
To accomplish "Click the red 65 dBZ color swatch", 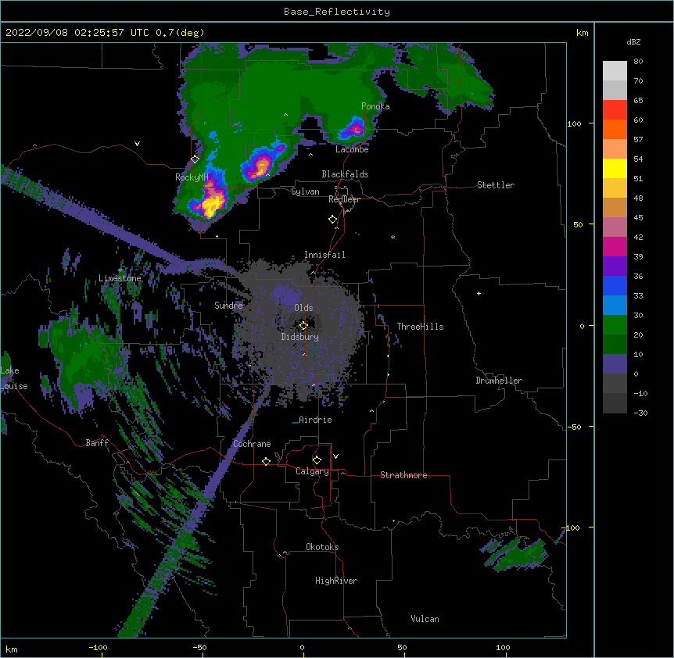I will (615, 110).
